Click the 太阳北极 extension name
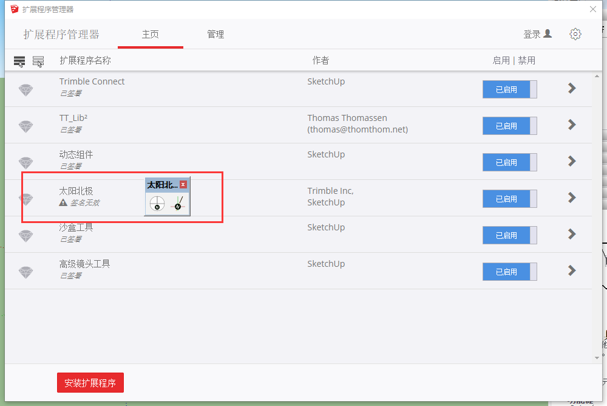 [x=76, y=191]
